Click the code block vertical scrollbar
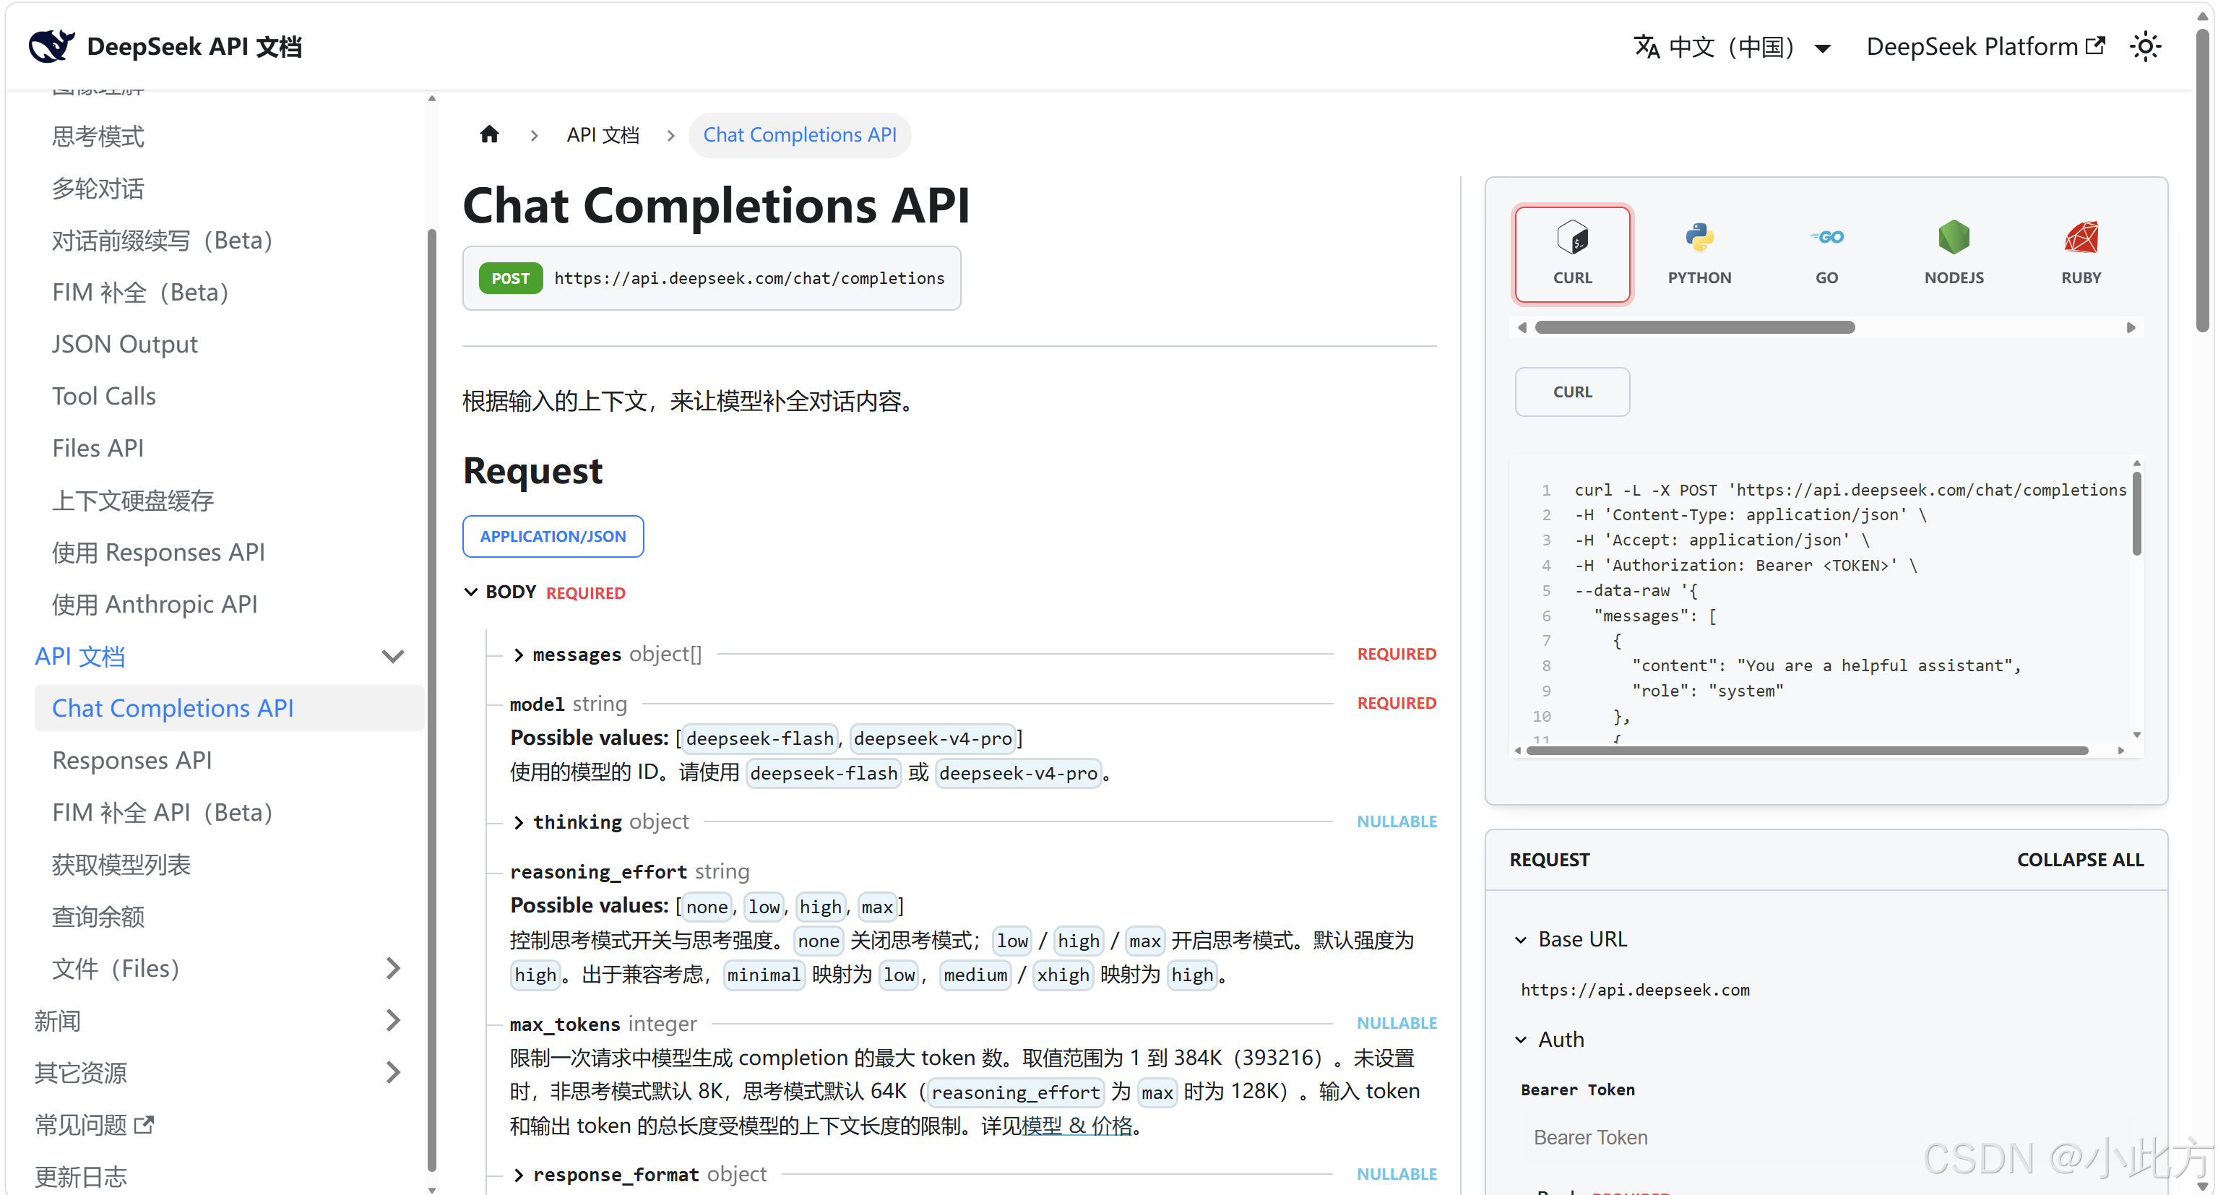This screenshot has width=2218, height=1195. coord(2136,513)
